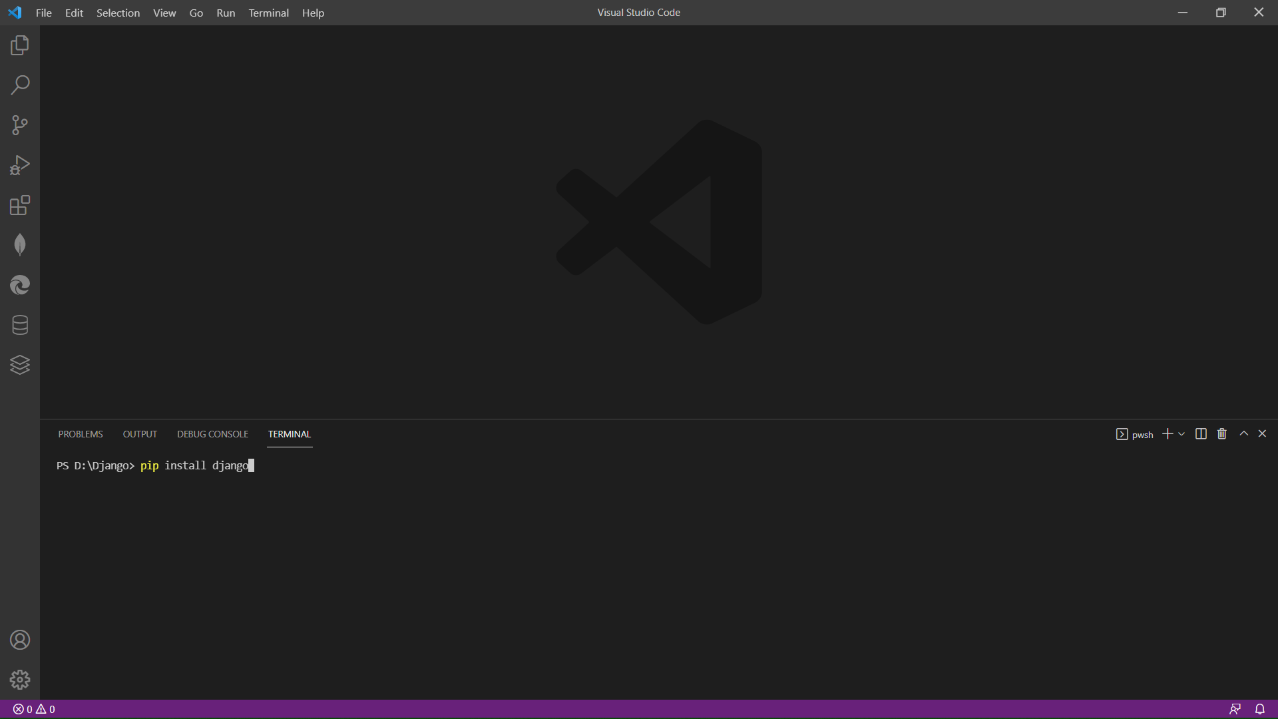Open the Extensions view
Screen dimensions: 1278x719
click(20, 205)
